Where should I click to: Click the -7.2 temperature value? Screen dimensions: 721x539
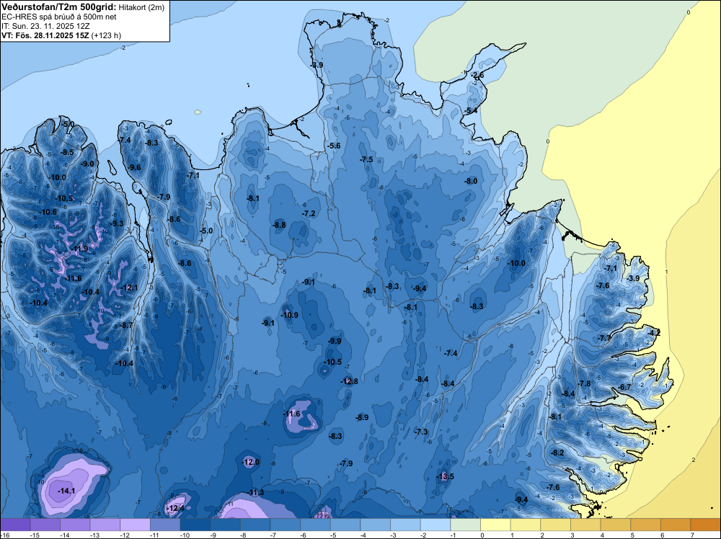pos(309,214)
